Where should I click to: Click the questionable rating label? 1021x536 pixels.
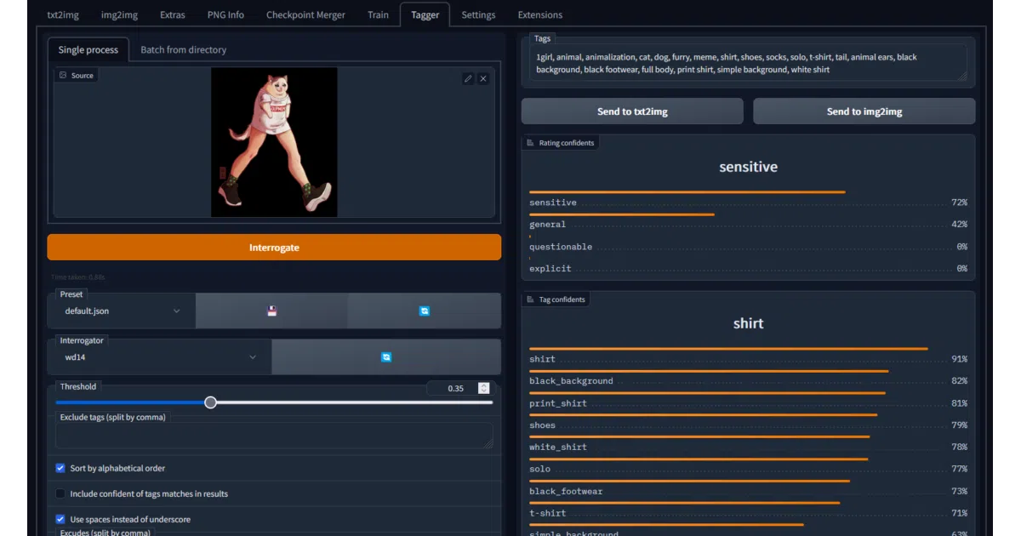click(561, 247)
